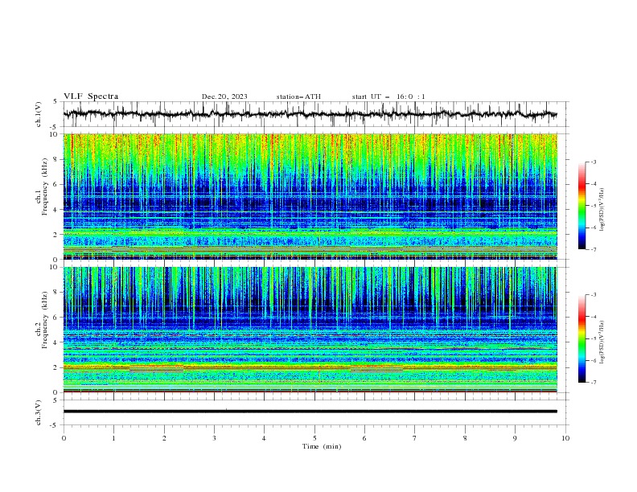Click the lower color bar's log(PSD) label
Viewport: 637px width, 492px height.
[602, 342]
